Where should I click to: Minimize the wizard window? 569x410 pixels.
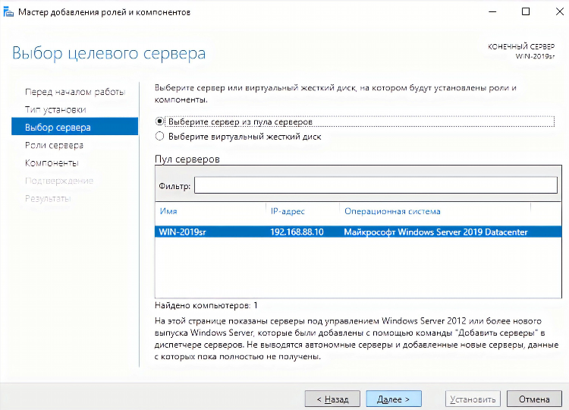[492, 11]
